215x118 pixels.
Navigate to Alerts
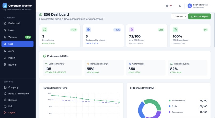17,51
